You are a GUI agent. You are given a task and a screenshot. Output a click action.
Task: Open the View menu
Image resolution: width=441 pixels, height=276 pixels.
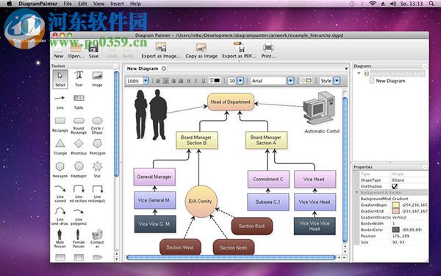click(x=98, y=4)
